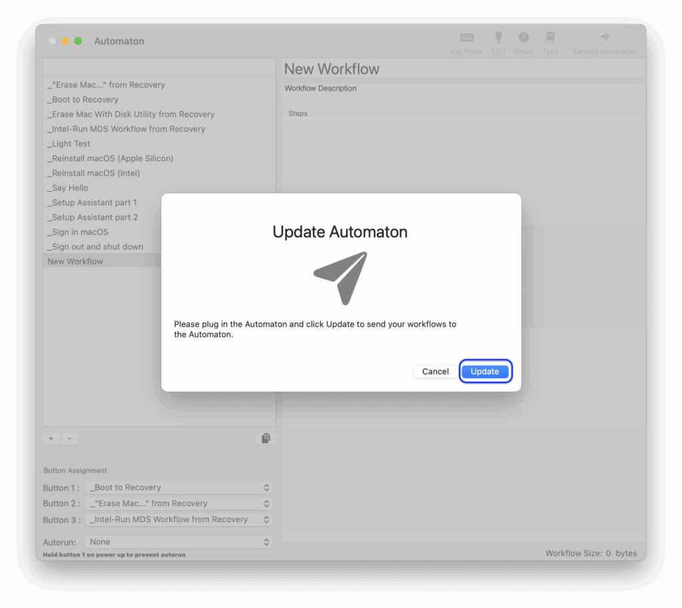Select '_Light Test' workflow
682x608 pixels.
(159, 144)
